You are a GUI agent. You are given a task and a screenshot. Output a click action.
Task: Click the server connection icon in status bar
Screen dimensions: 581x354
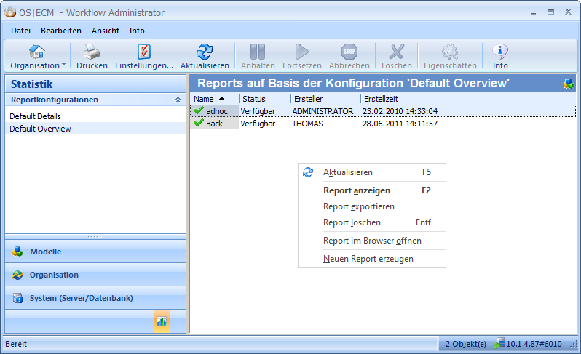(x=499, y=343)
